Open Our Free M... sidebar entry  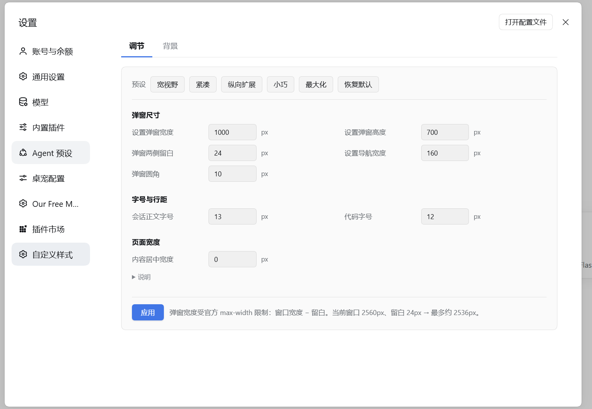coord(51,204)
